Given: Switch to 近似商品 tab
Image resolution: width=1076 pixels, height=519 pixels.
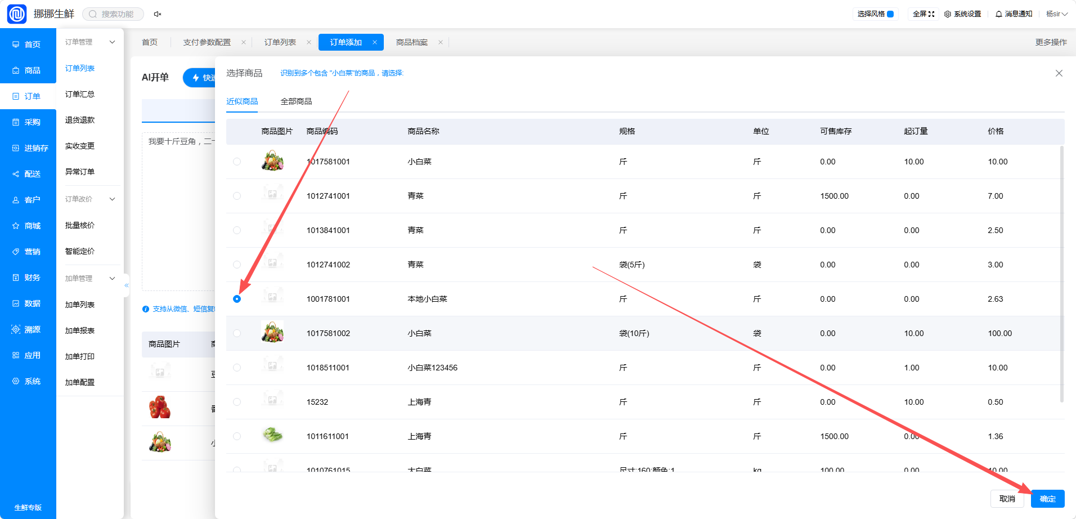Looking at the screenshot, I should point(242,101).
